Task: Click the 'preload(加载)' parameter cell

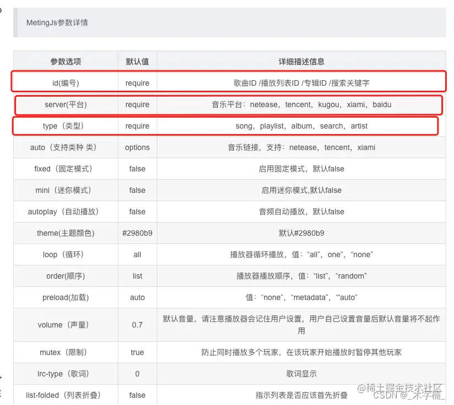Action: tap(65, 297)
